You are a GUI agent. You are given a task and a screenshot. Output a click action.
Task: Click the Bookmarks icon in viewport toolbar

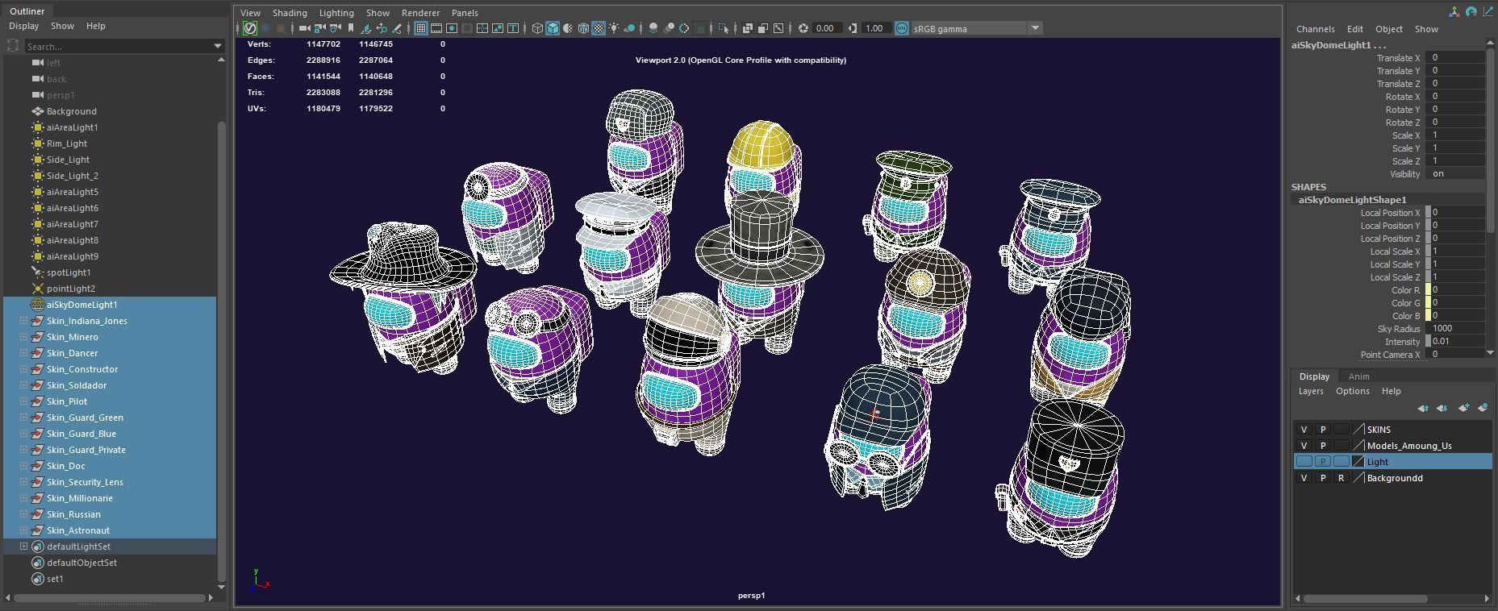350,28
